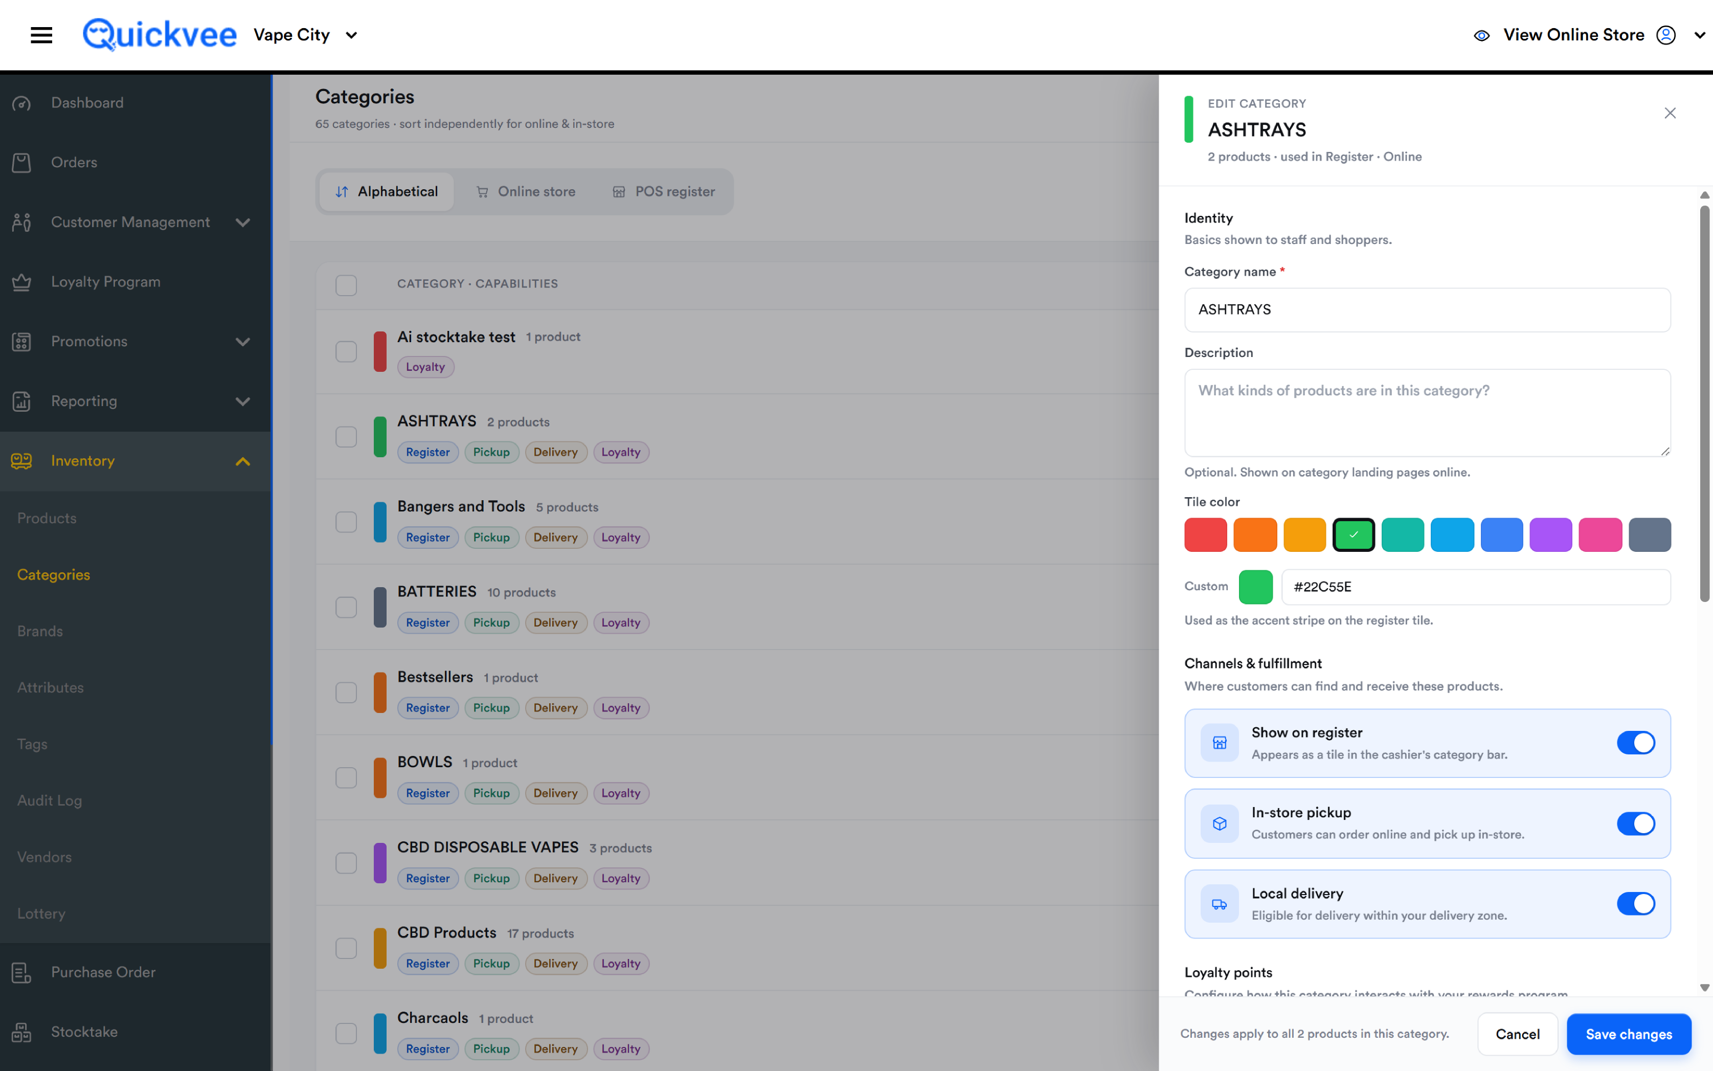Switch to the POS register tab
The height and width of the screenshot is (1071, 1713).
point(664,192)
